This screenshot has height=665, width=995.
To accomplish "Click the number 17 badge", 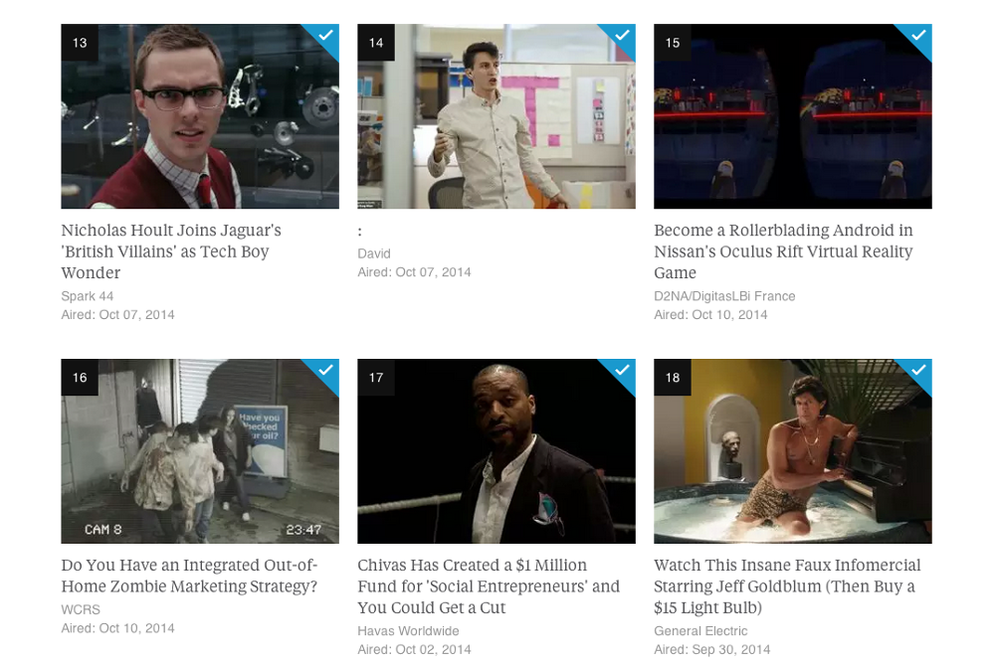I will tap(376, 377).
